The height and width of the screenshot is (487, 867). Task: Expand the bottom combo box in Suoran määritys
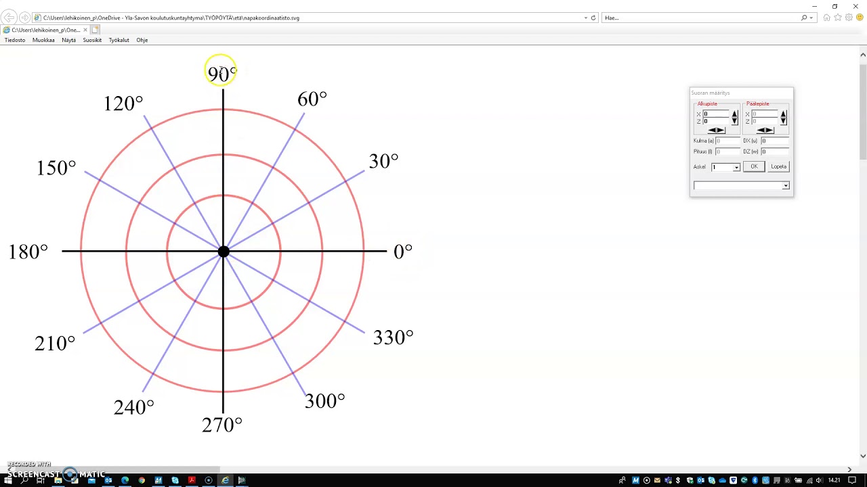click(x=786, y=185)
